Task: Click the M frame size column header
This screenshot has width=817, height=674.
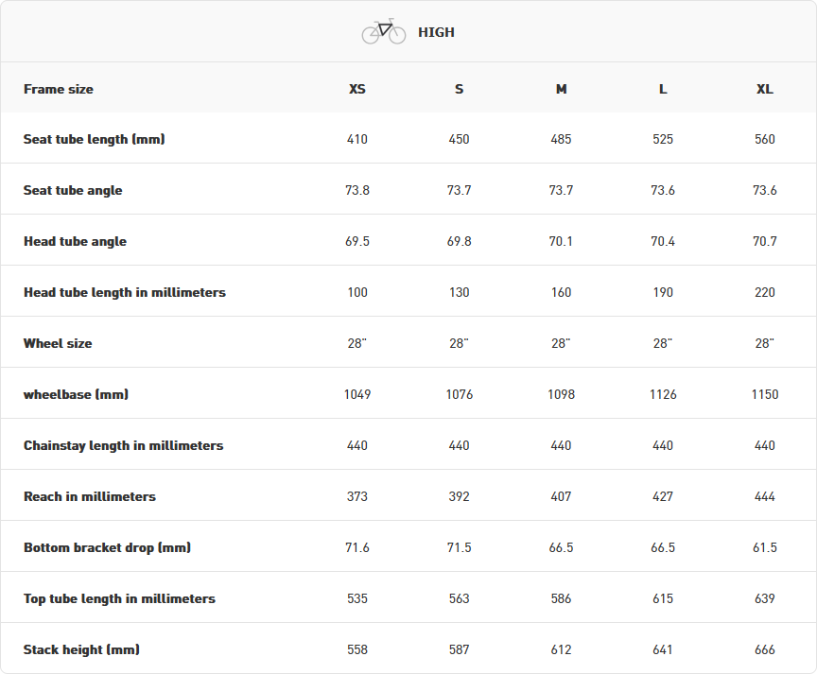Action: coord(562,89)
